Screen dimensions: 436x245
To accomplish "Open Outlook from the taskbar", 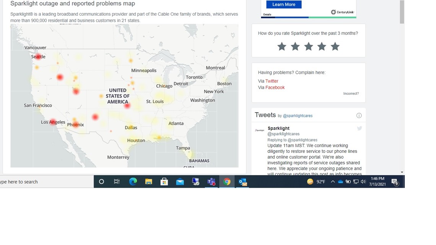I will pos(243,182).
